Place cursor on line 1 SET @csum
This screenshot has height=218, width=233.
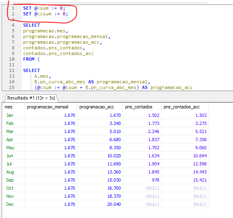pyautogui.click(x=44, y=8)
